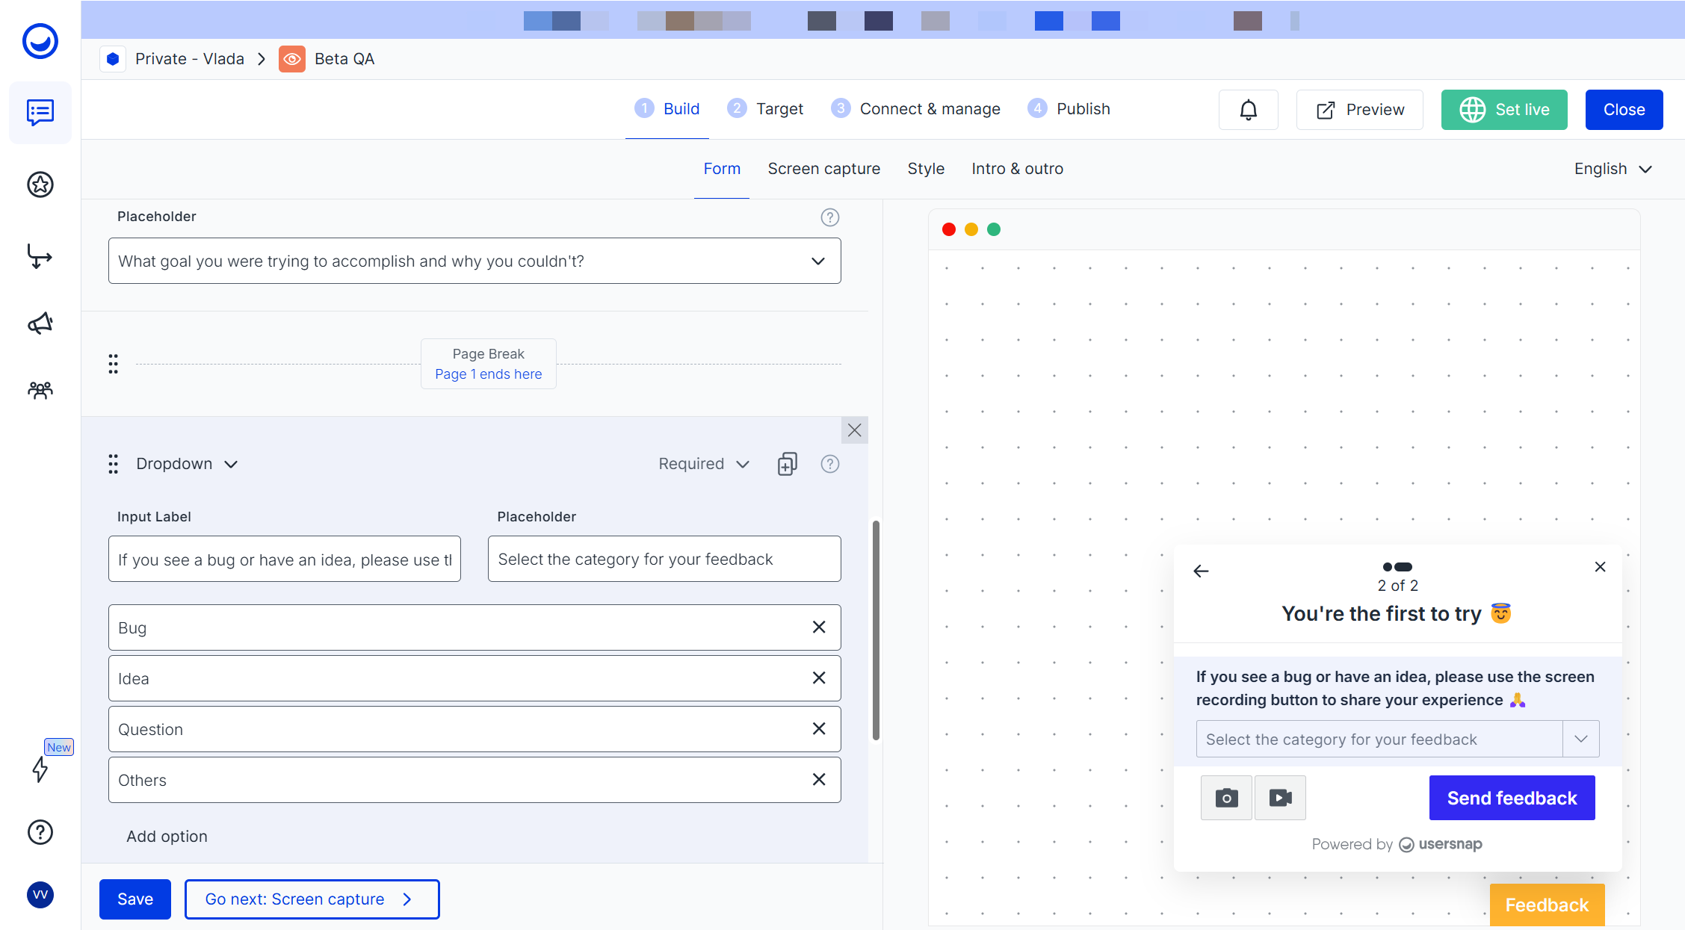Go to the Target step
1685x930 pixels.
coord(765,109)
